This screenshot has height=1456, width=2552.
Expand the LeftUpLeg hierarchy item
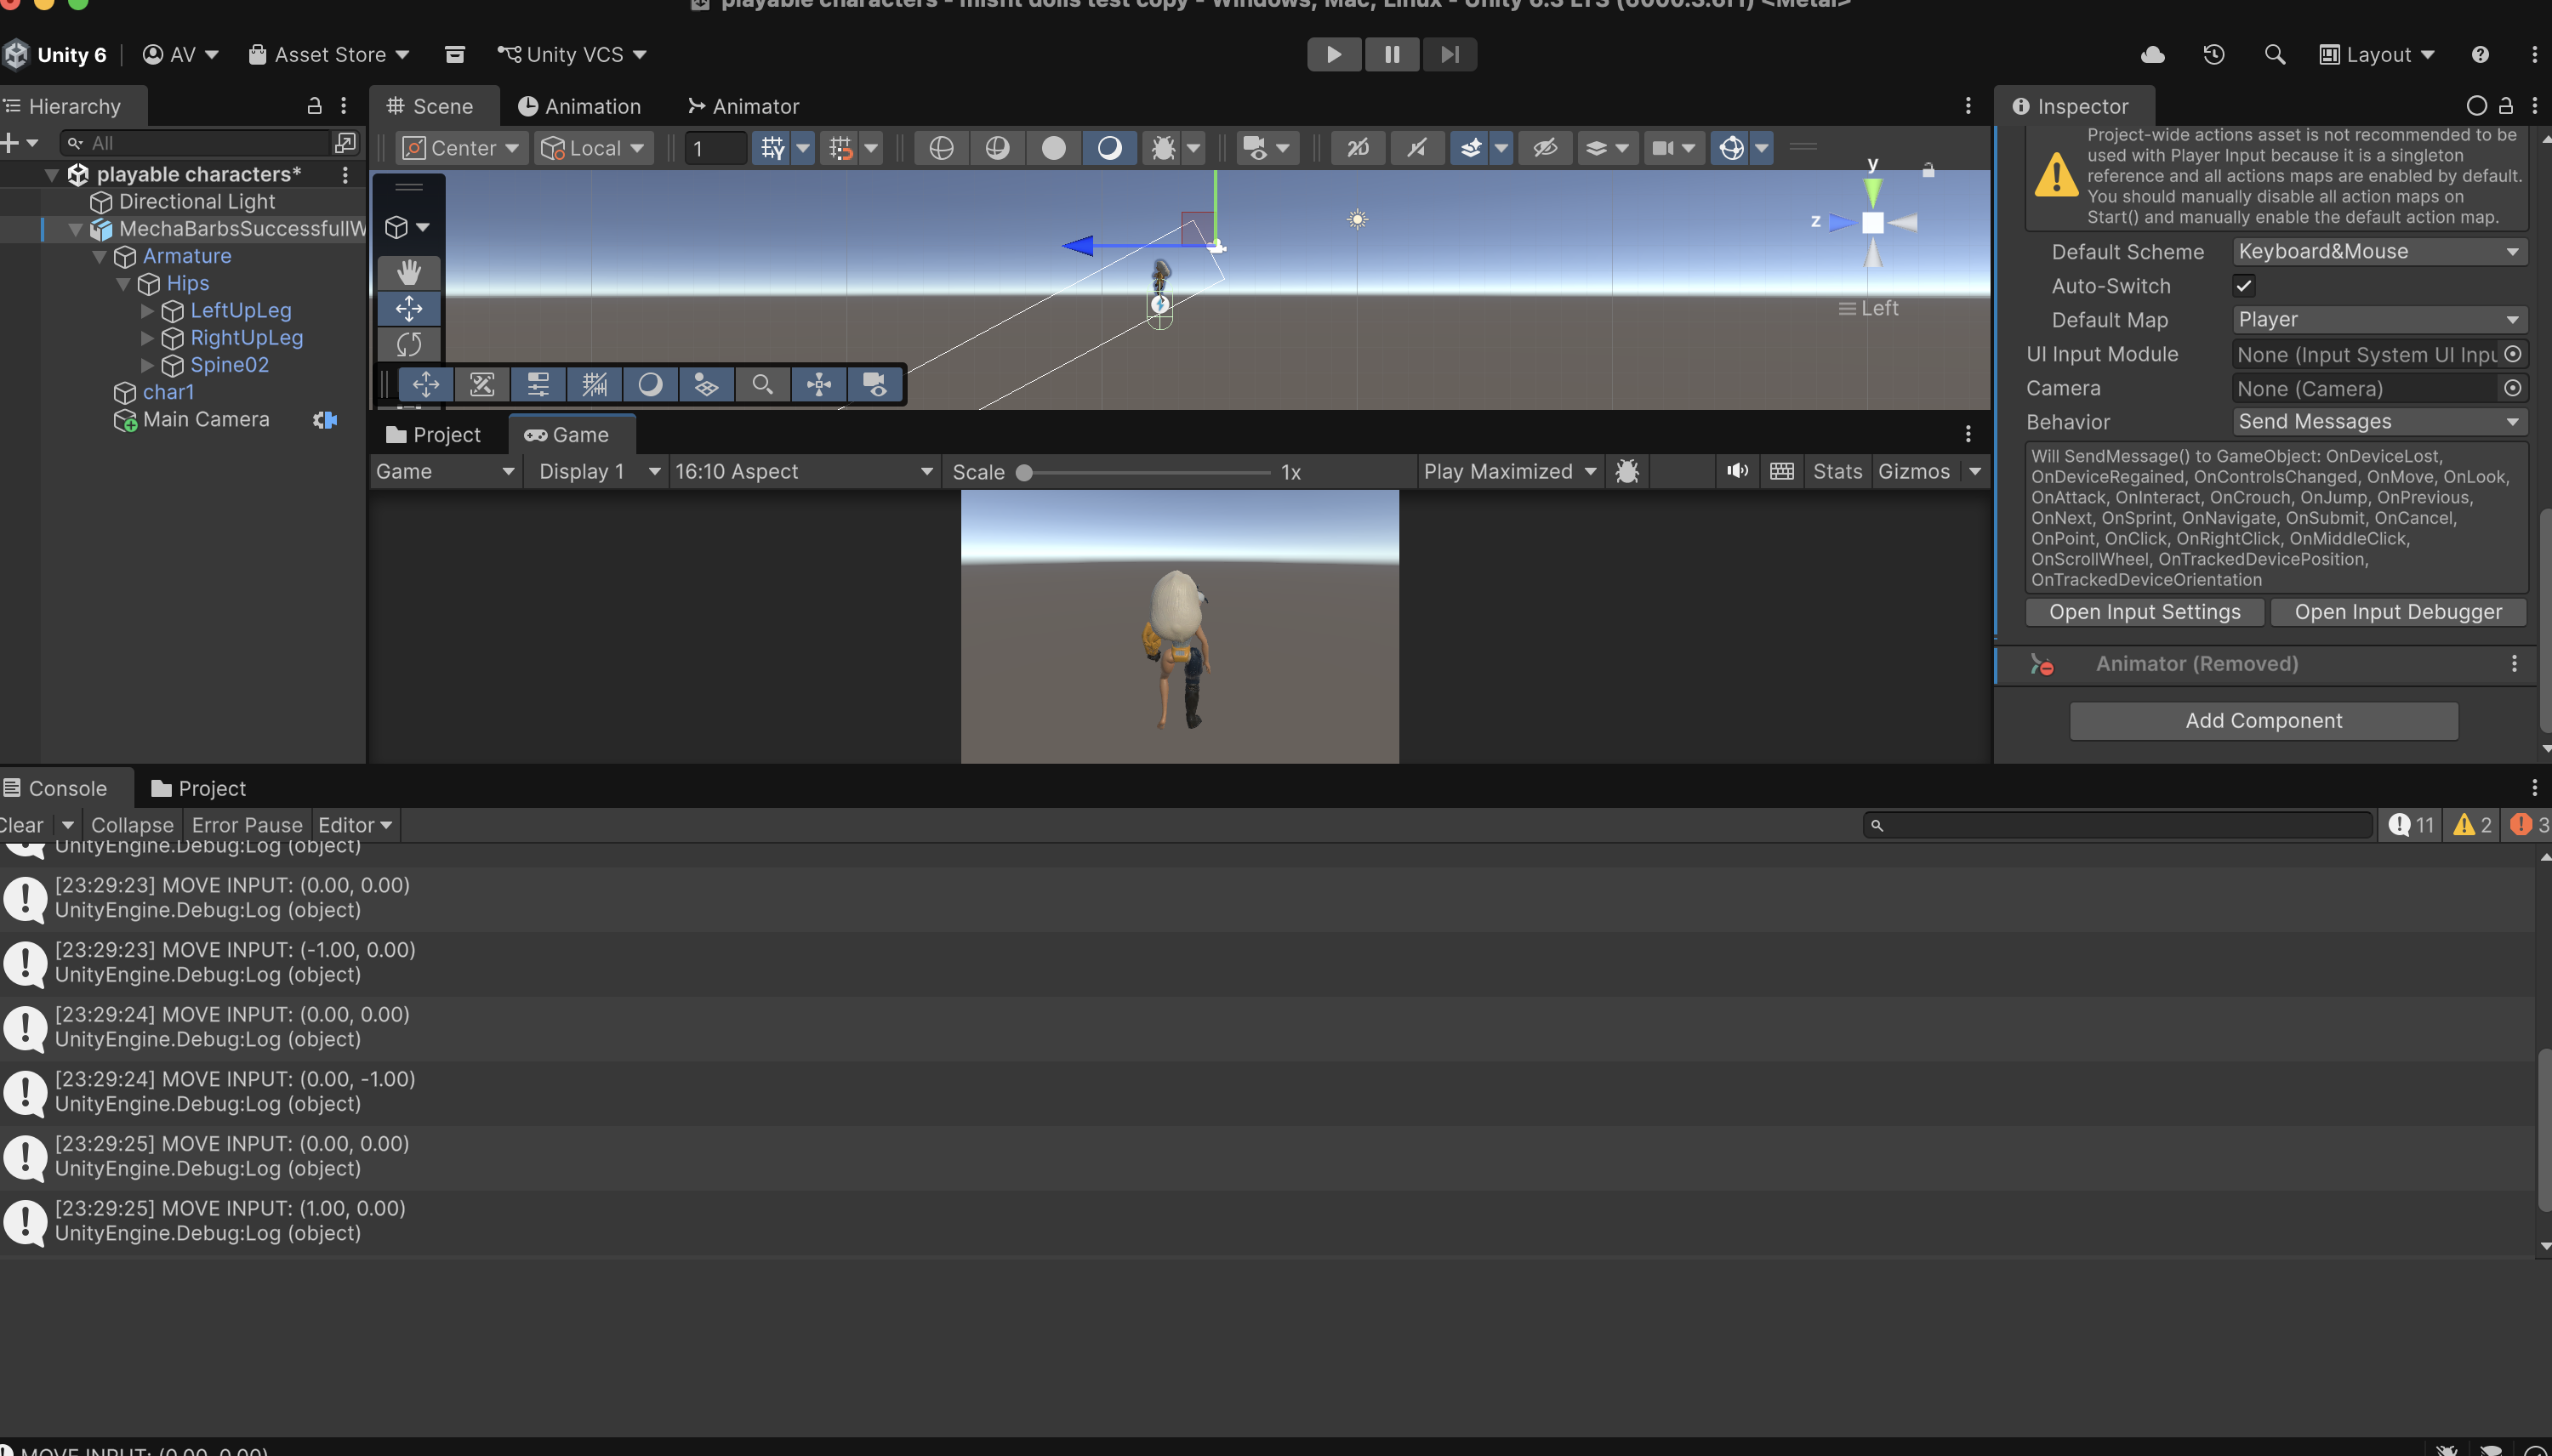pyautogui.click(x=147, y=311)
